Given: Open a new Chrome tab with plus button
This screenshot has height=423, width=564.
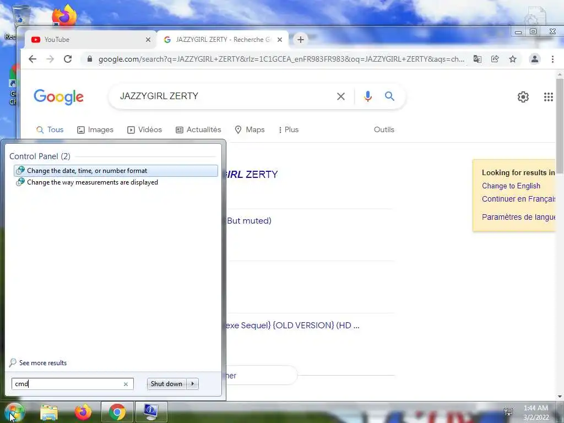Looking at the screenshot, I should pos(301,40).
